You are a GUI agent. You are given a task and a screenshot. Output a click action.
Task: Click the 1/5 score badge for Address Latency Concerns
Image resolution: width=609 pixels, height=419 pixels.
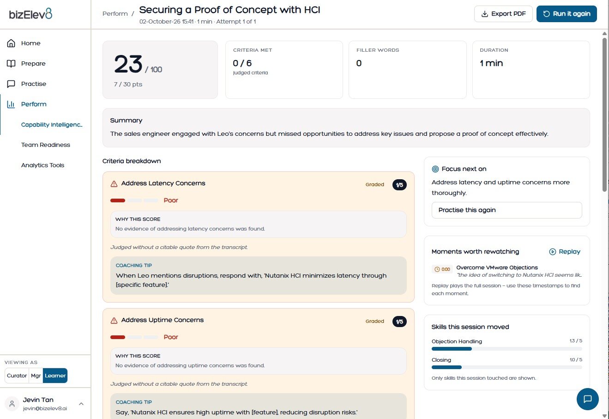tap(399, 185)
